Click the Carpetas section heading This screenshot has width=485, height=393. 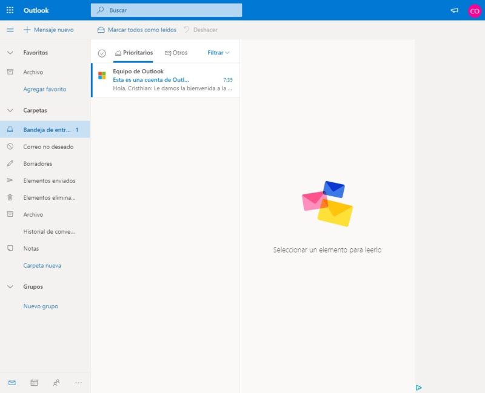(x=35, y=110)
